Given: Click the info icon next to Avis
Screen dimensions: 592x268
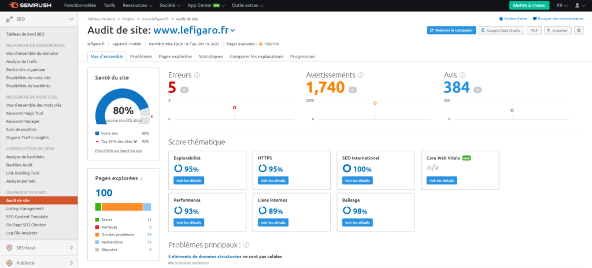Looking at the screenshot, I should click(x=462, y=75).
